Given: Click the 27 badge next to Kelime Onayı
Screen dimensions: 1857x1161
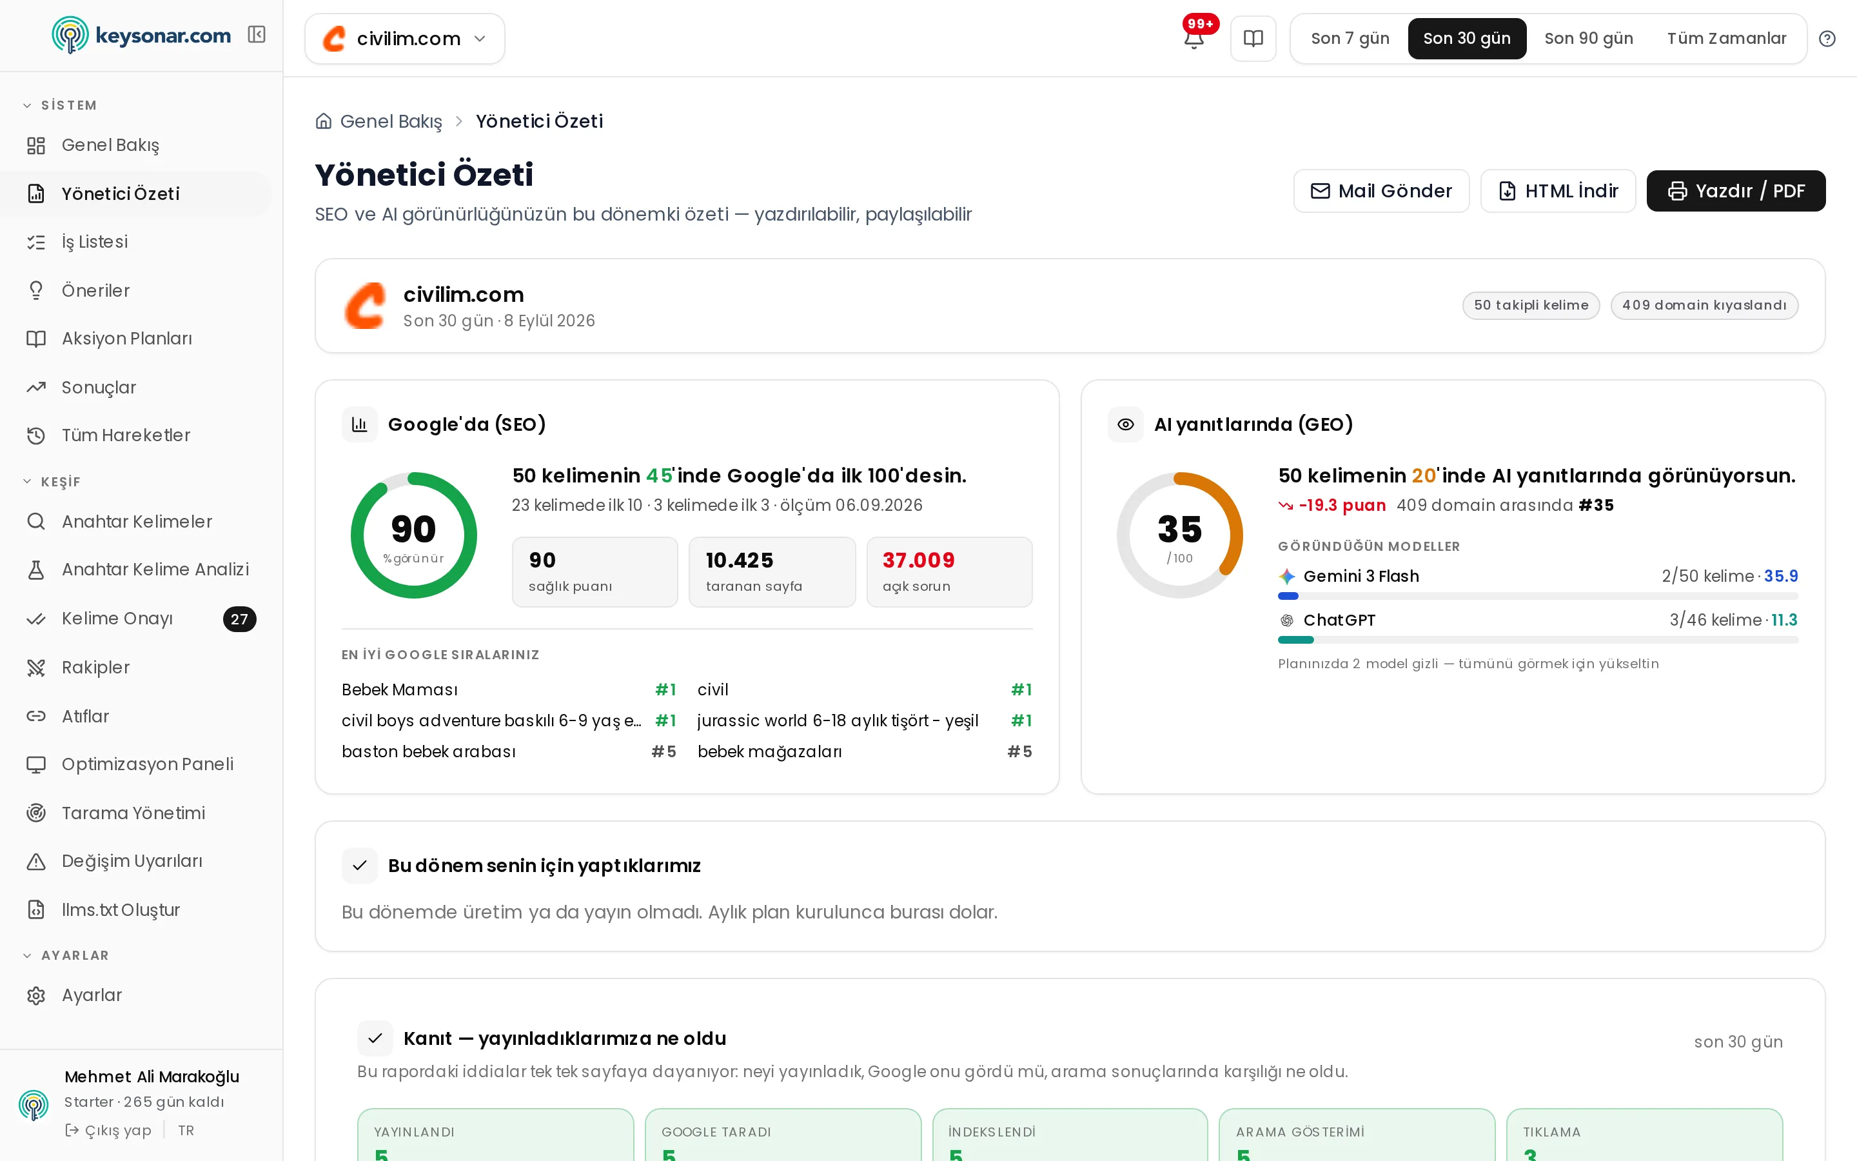Looking at the screenshot, I should click(239, 619).
